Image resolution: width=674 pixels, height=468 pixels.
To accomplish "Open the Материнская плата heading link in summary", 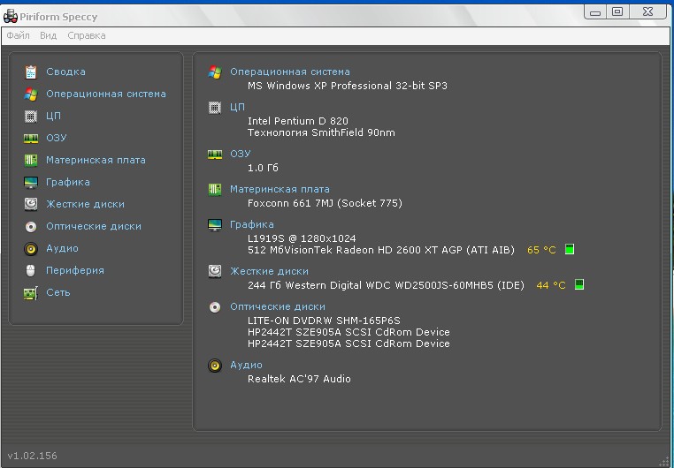I will 280,189.
